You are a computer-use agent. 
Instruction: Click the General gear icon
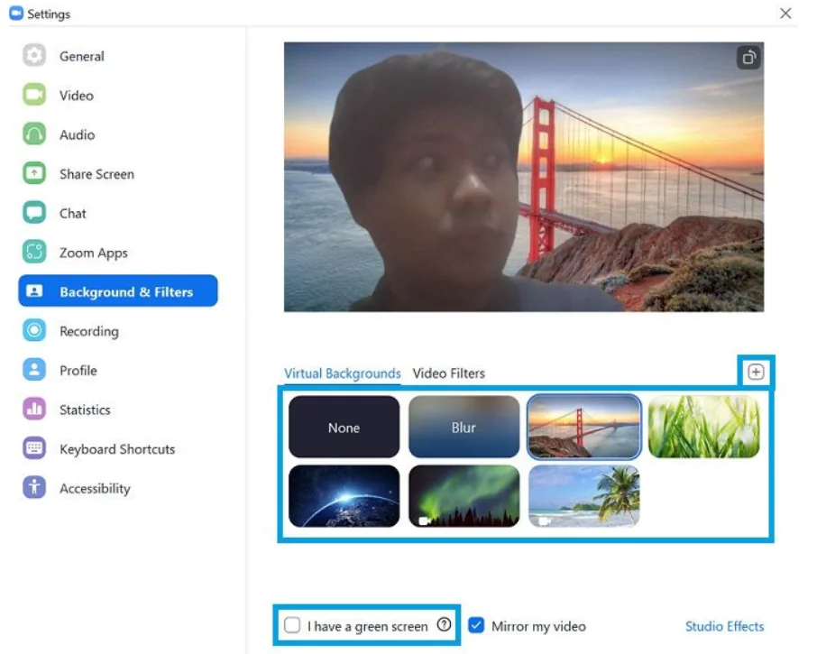[x=34, y=55]
